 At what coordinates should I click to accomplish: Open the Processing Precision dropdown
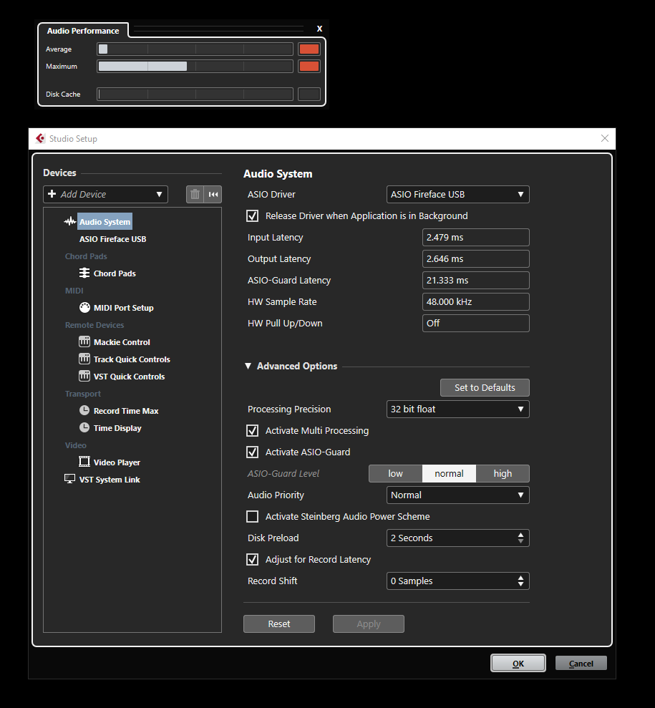point(457,409)
